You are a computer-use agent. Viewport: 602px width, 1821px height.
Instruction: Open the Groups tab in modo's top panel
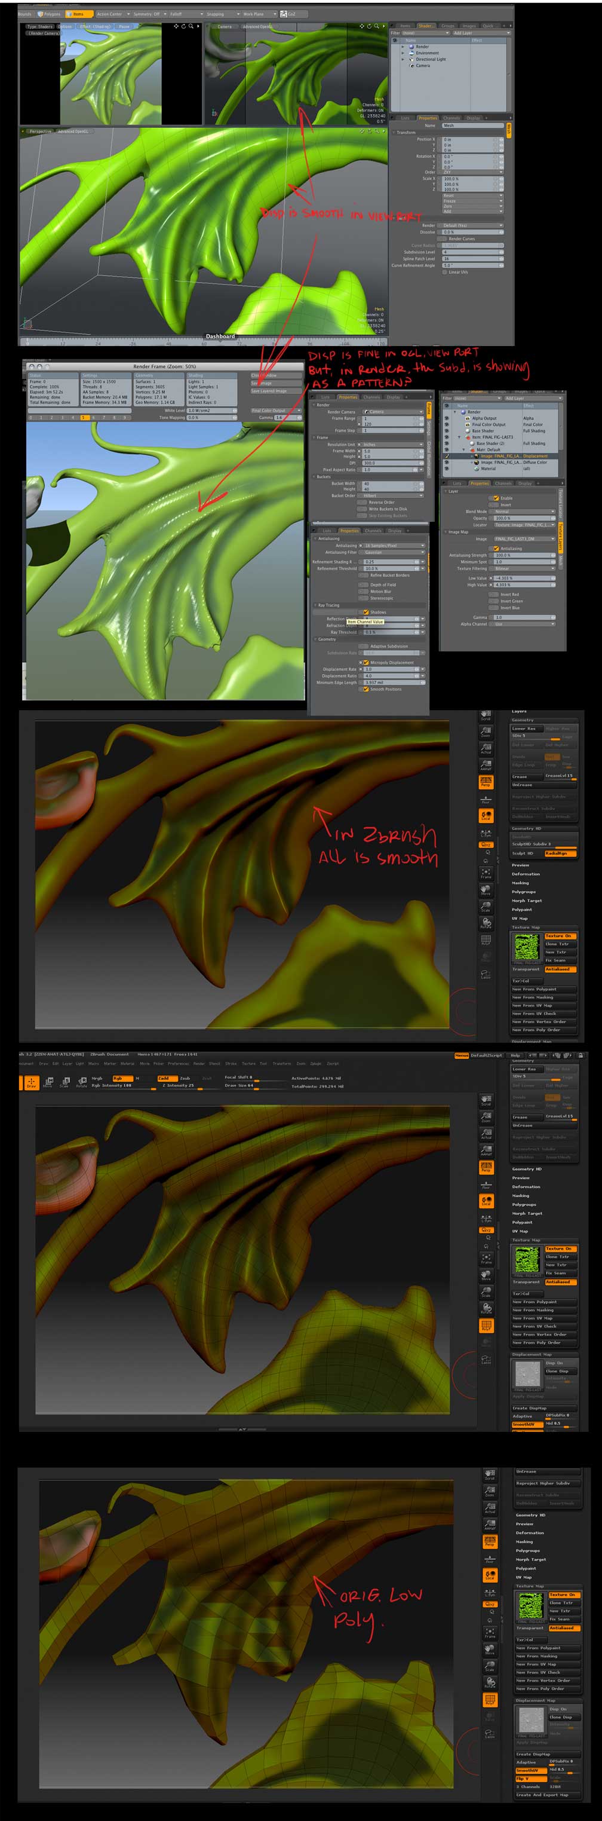click(448, 26)
